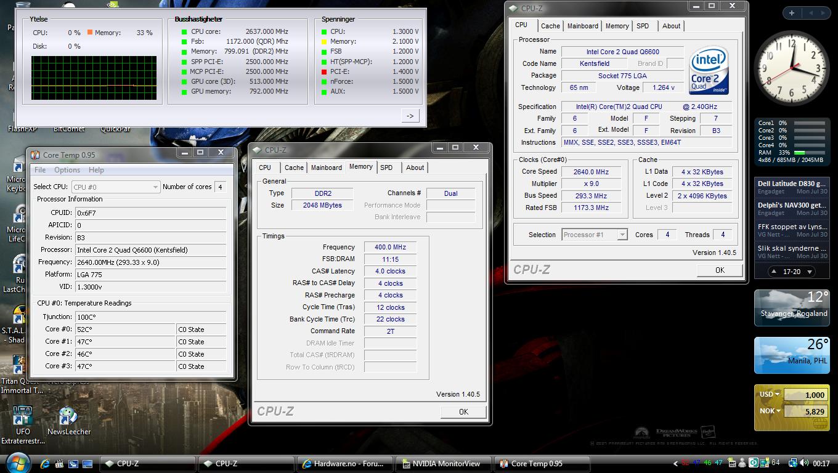Switch to Core Temp 0.95 taskbar button

pos(542,464)
